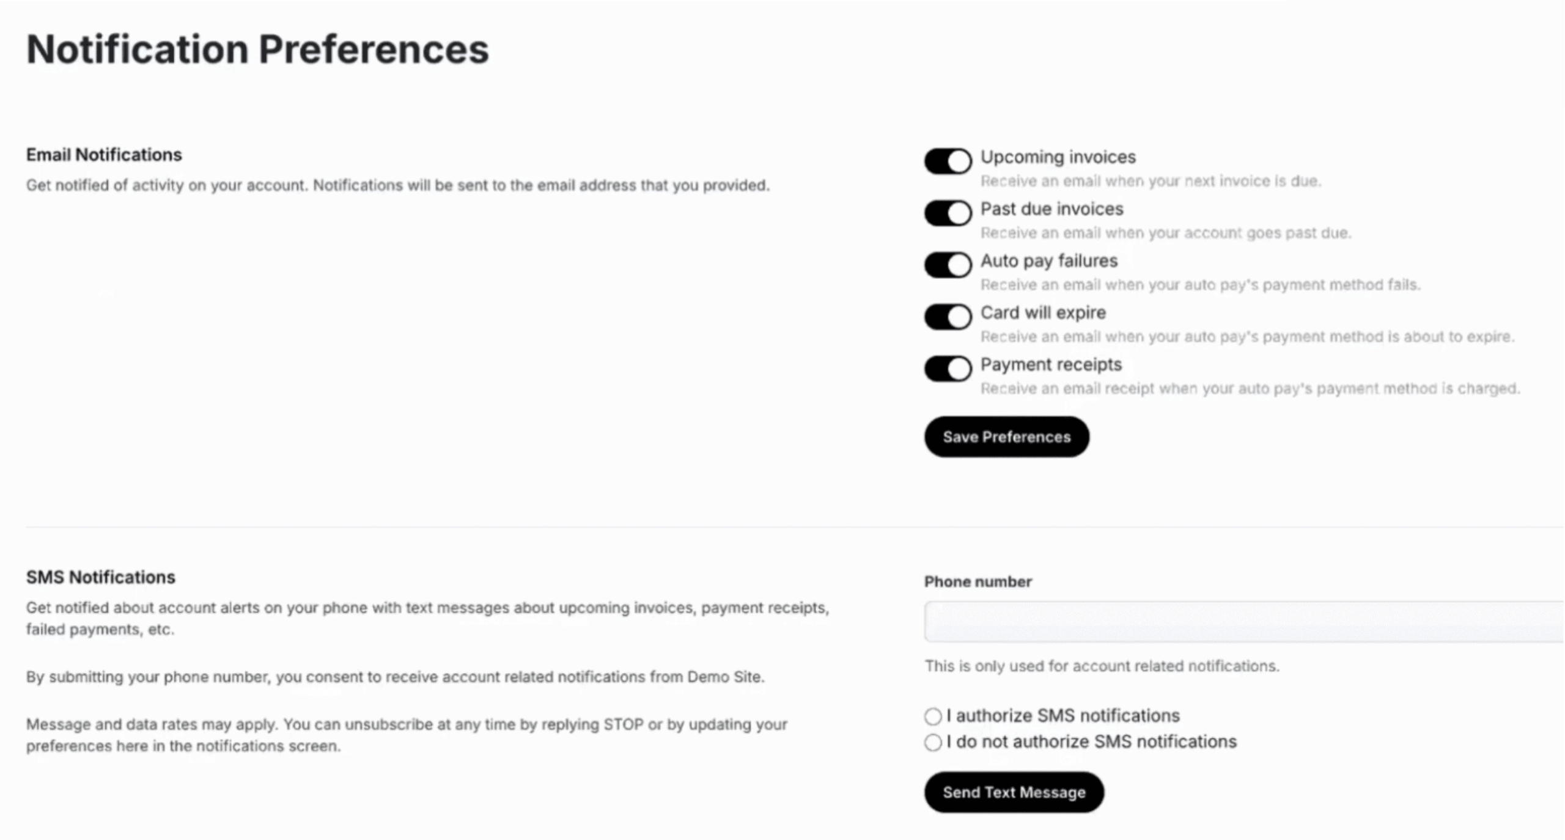This screenshot has height=840, width=1565.
Task: Disable the Payment receipts toggle switch
Action: pos(948,369)
